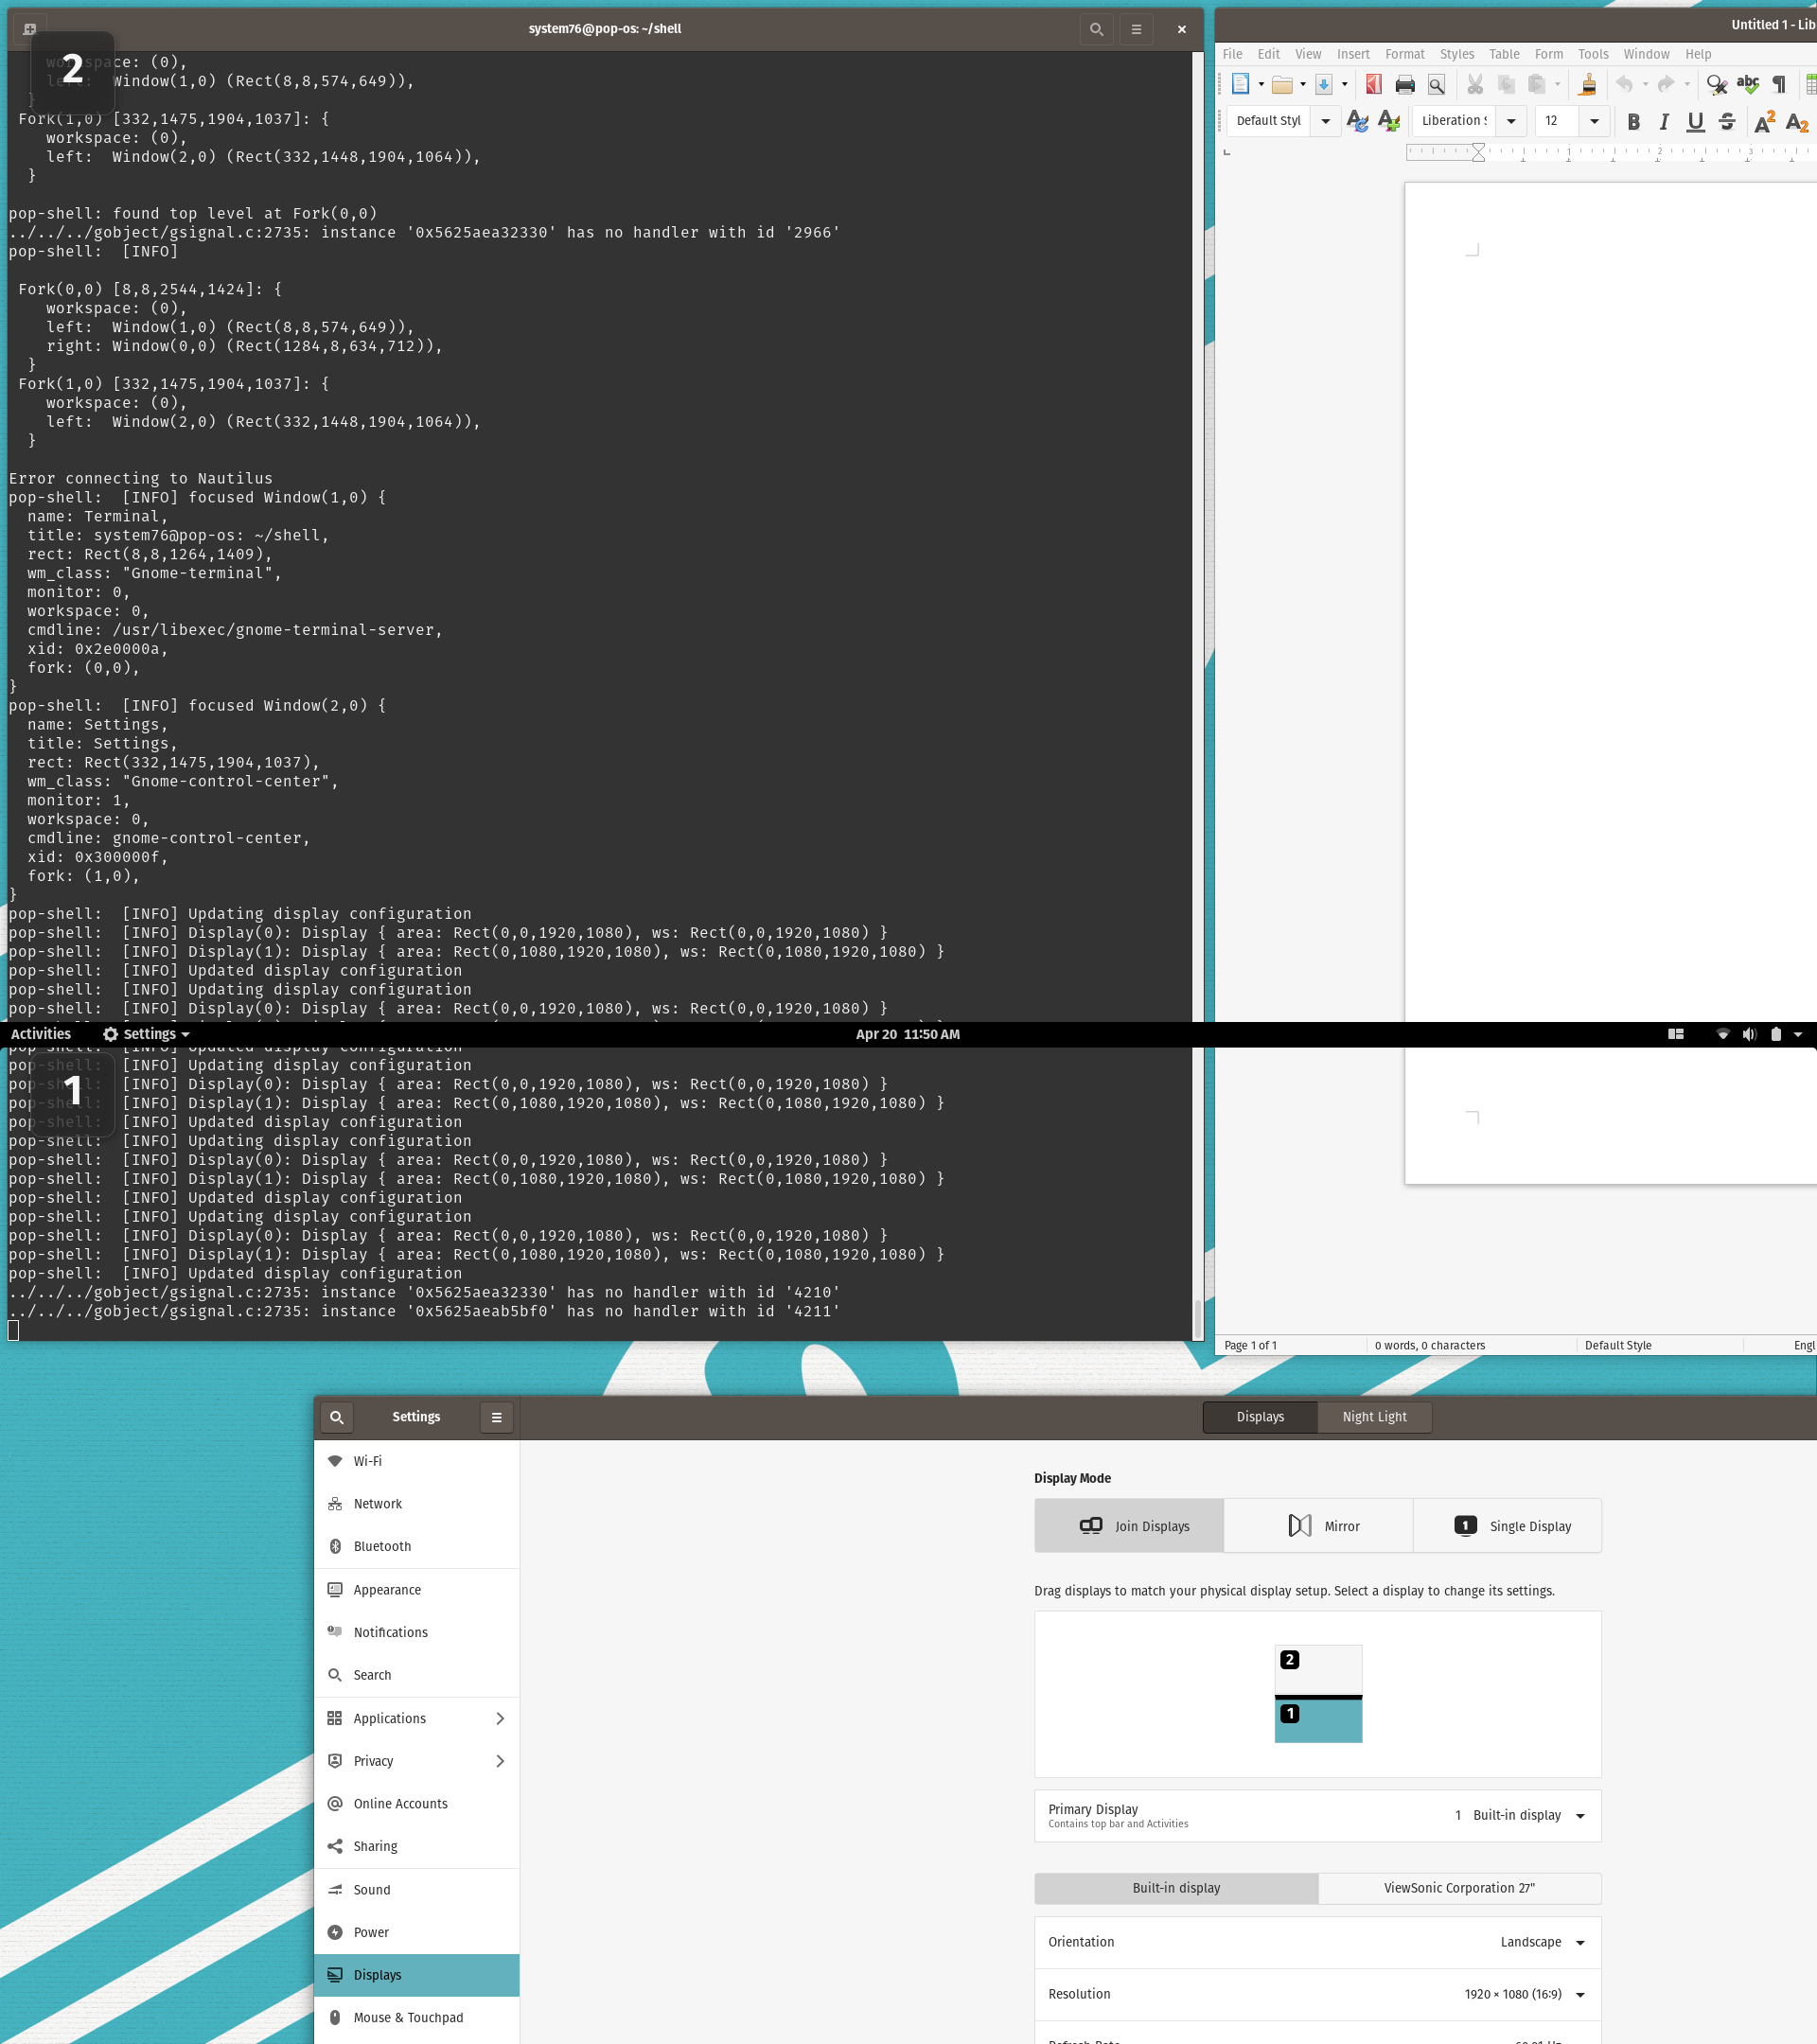Toggle Superscript formatting
The height and width of the screenshot is (2044, 1817).
(1765, 122)
